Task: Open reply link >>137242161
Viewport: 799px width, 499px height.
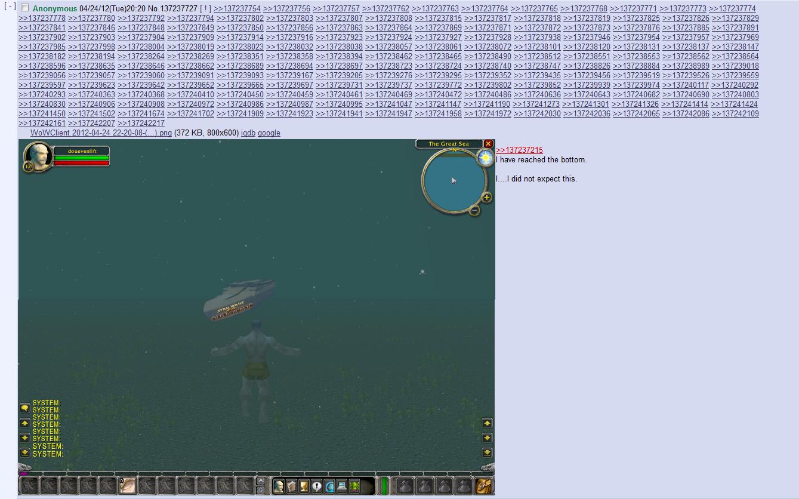Action: (42, 124)
